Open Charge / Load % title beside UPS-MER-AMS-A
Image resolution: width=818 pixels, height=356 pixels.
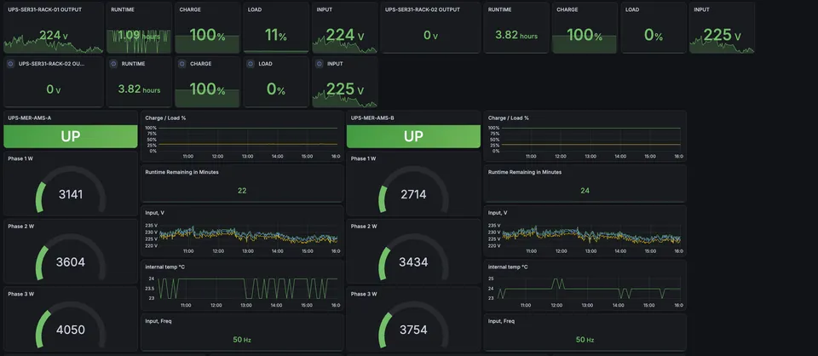(x=165, y=118)
